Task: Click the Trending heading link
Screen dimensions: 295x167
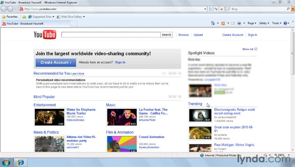Action: coord(195,104)
